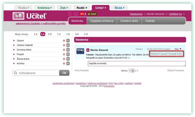This screenshot has height=117, width=195.
Task: Open the registrácia footer link
Action: pyautogui.click(x=81, y=83)
